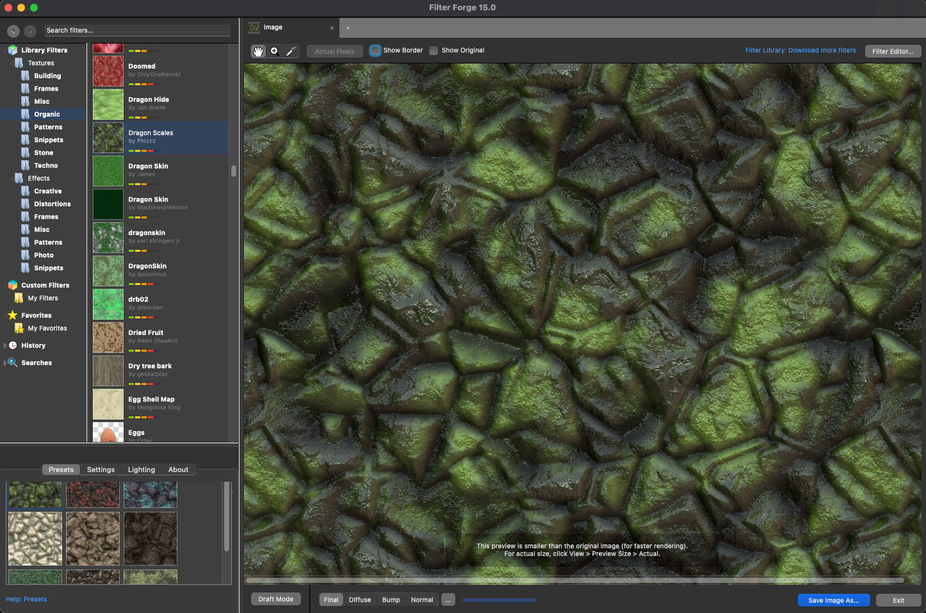Toggle Draft Mode rendering
This screenshot has width=926, height=613.
(x=276, y=600)
